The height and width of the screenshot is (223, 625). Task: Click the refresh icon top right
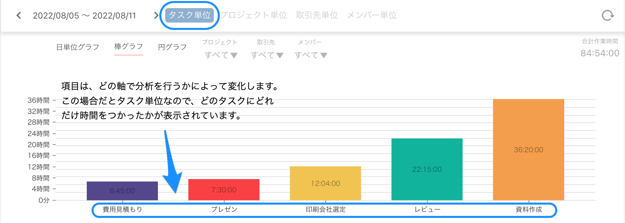tap(608, 15)
